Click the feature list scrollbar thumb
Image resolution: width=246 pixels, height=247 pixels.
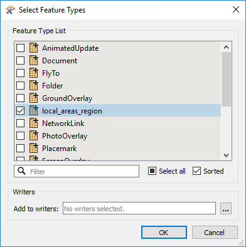pyautogui.click(x=226, y=79)
